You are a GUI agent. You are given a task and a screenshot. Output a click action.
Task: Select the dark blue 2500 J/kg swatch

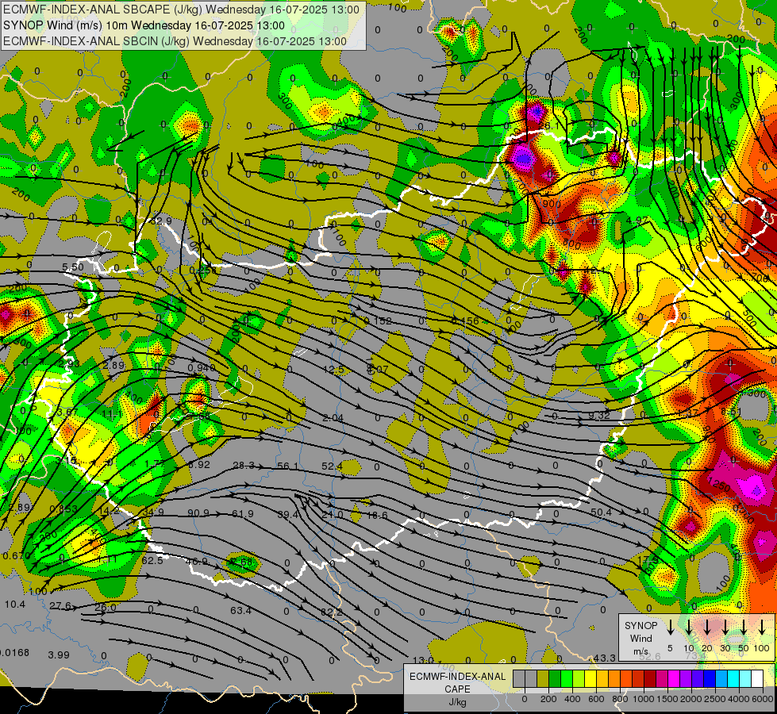(709, 679)
